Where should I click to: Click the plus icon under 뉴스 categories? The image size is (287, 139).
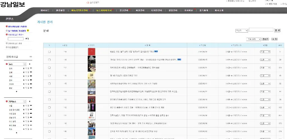pyautogui.click(x=17, y=92)
